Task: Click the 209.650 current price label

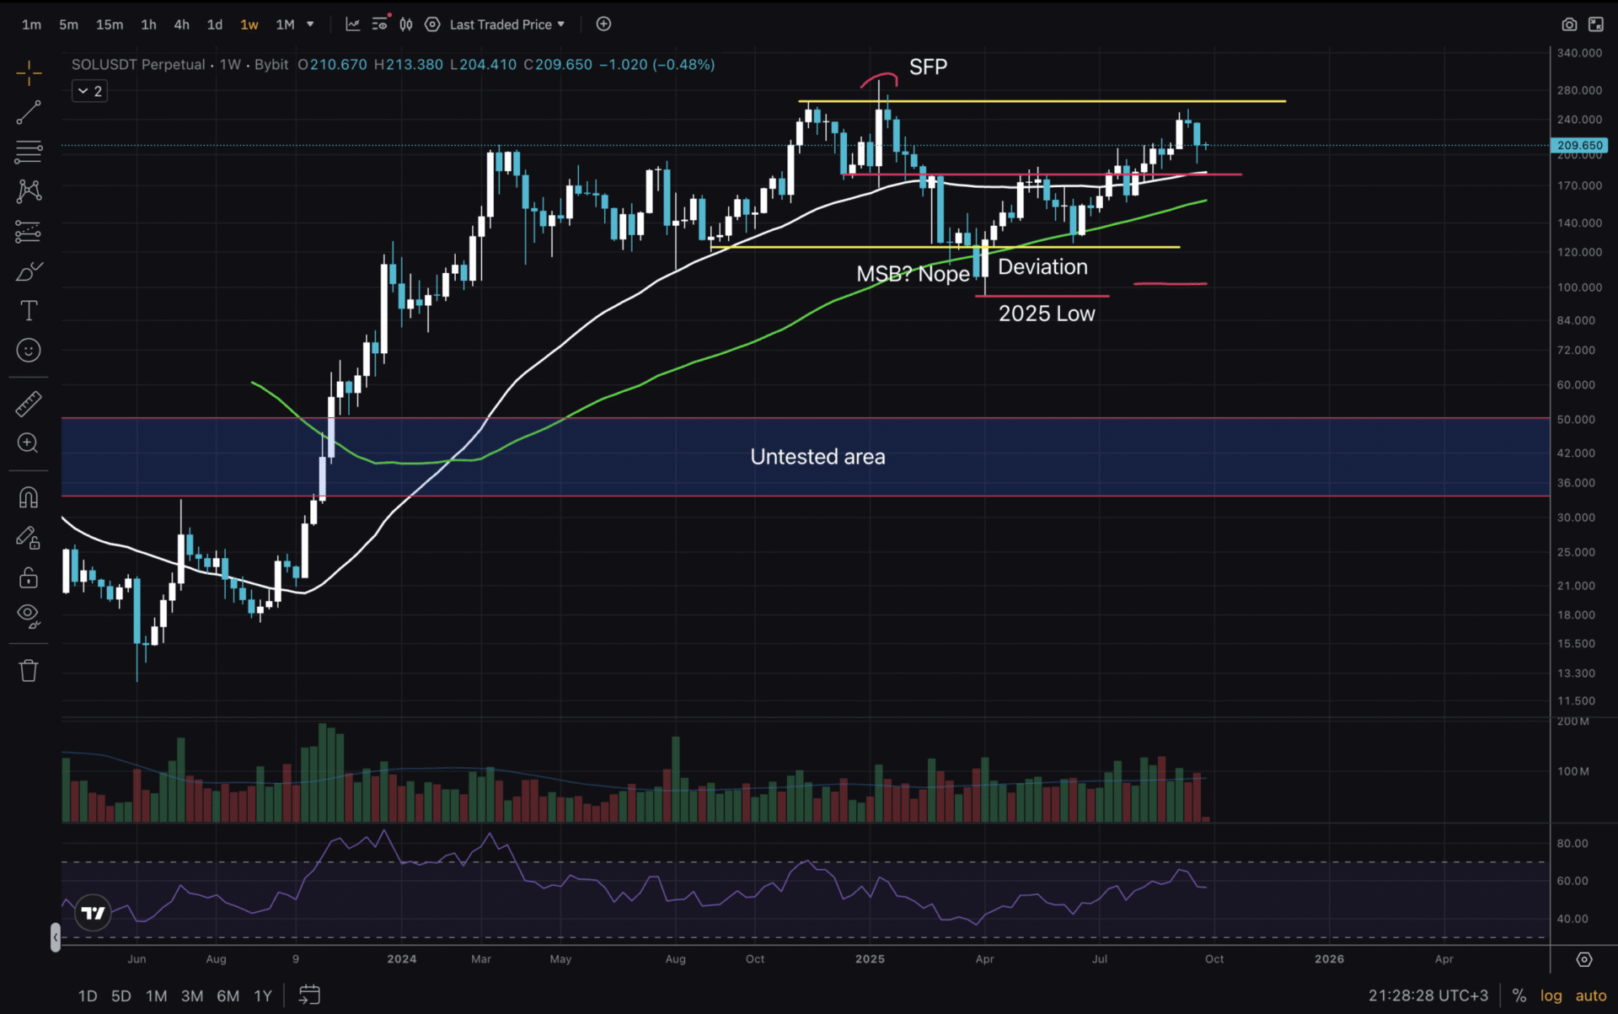Action: 1579,145
